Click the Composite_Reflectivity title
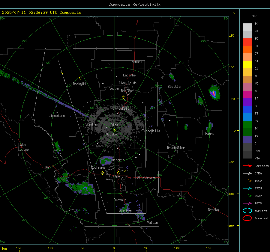 click(x=135, y=4)
